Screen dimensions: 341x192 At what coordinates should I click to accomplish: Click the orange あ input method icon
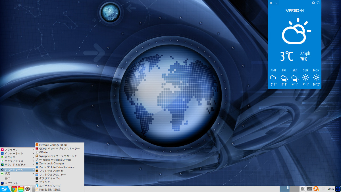point(316,189)
